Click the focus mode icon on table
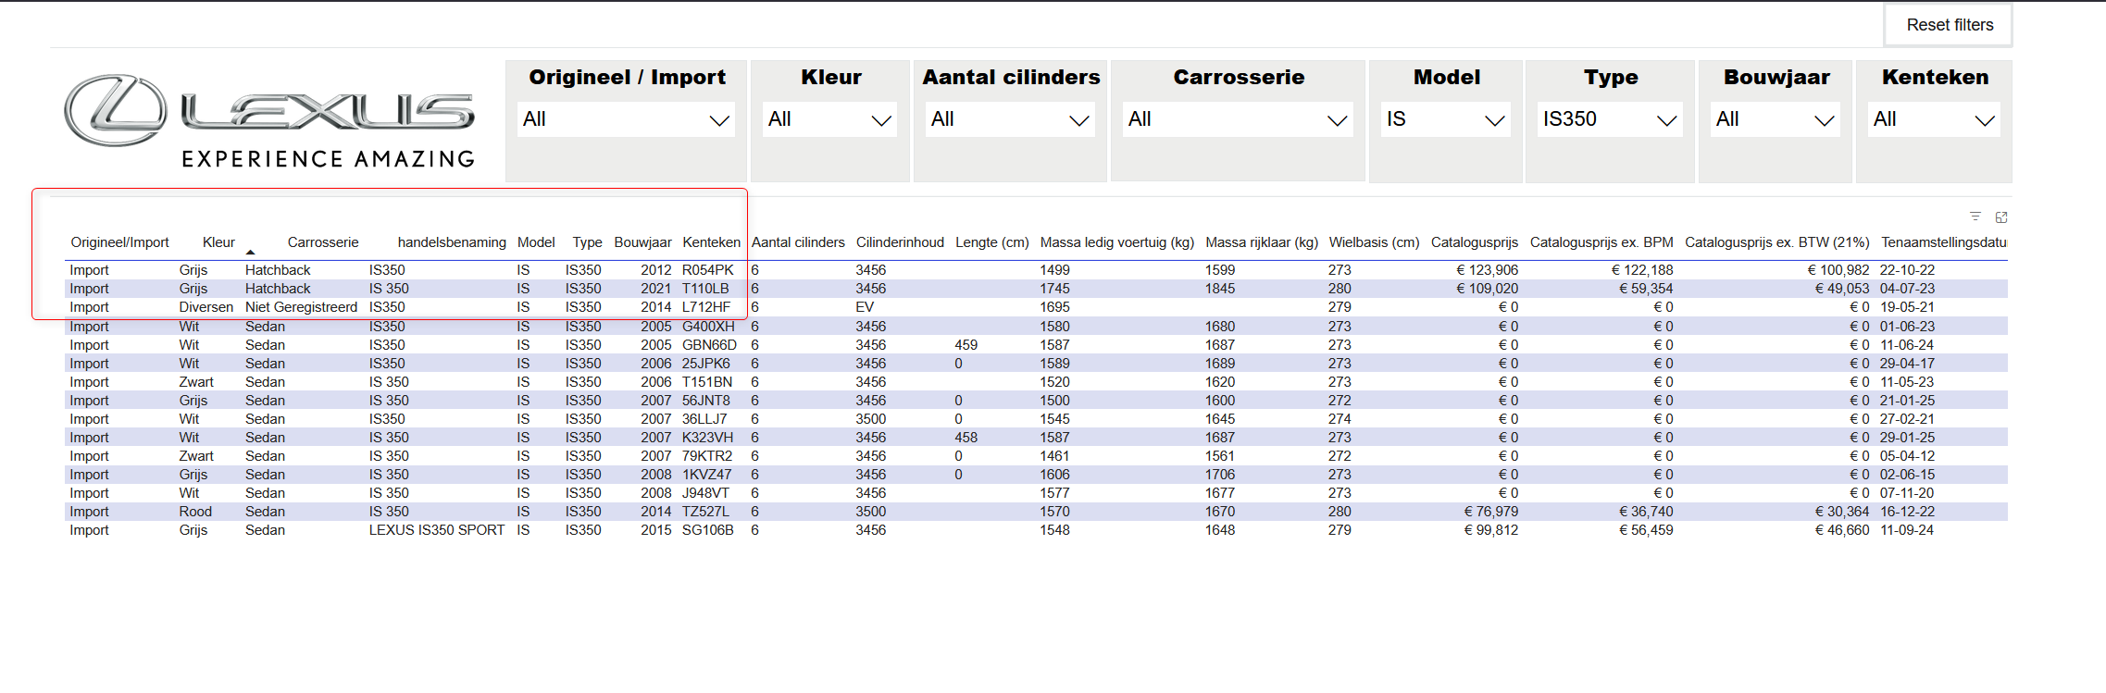 [2001, 217]
